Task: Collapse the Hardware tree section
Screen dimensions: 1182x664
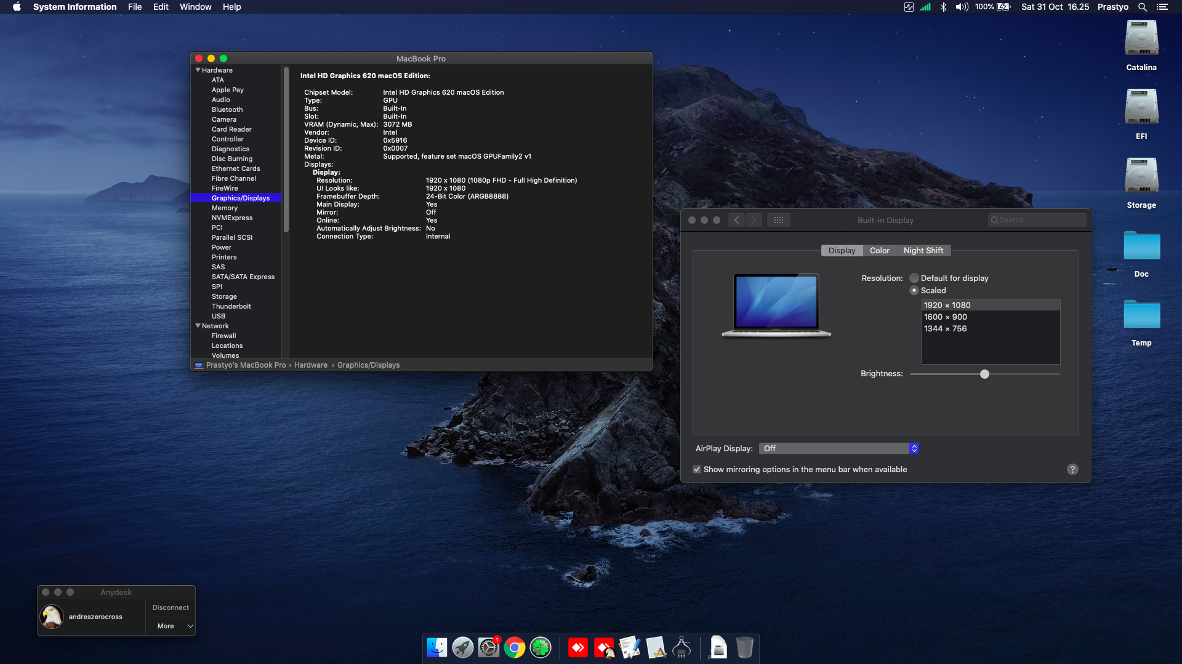Action: 198,70
